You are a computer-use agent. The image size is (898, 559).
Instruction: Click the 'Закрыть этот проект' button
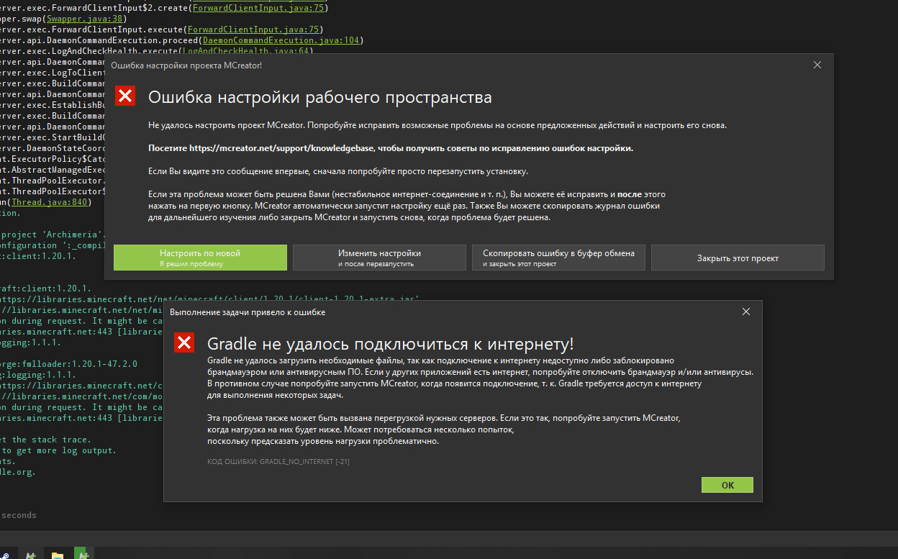738,258
